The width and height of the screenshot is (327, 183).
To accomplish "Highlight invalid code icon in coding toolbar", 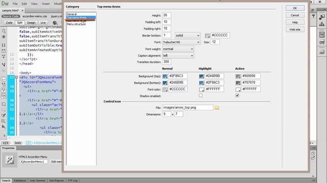I will tap(4, 84).
